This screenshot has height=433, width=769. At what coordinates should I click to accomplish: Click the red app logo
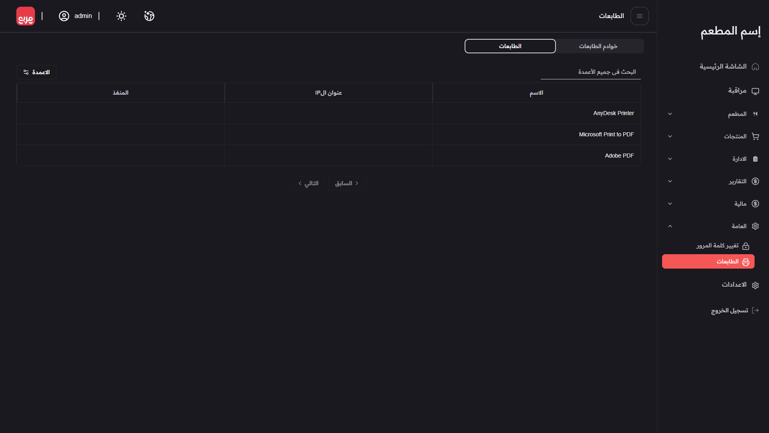pos(26,16)
